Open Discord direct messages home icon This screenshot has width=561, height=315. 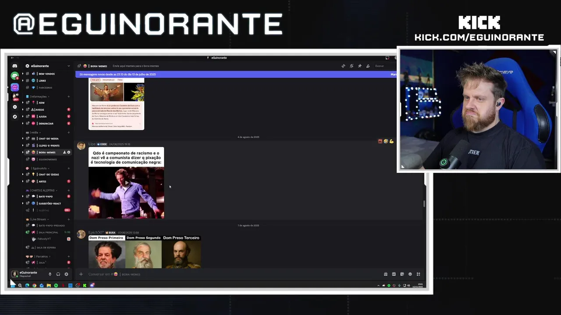(15, 66)
